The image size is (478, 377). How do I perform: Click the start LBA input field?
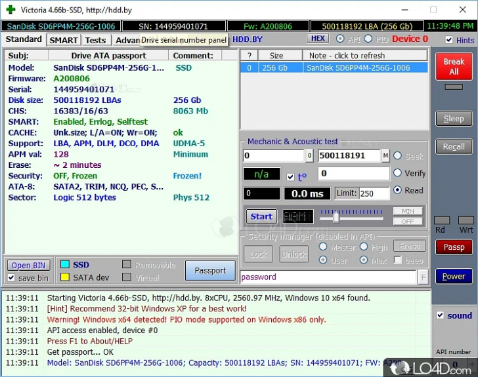[x=274, y=155]
